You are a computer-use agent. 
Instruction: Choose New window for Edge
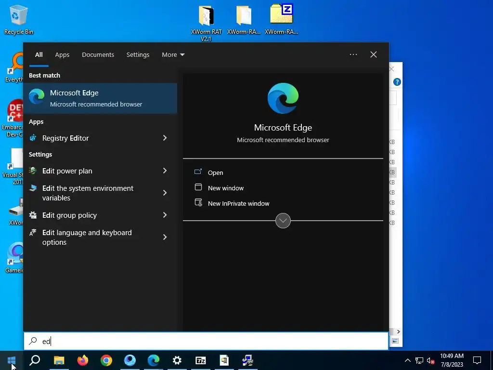click(226, 188)
